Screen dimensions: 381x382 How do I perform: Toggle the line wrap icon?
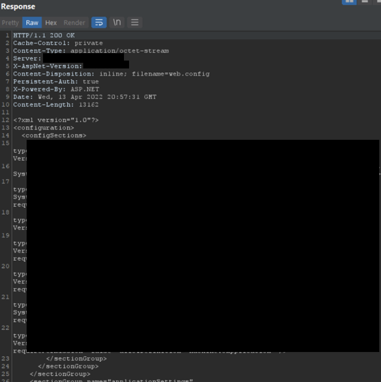point(99,23)
